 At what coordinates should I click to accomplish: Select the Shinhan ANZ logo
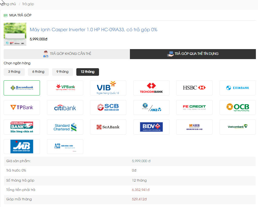[x=151, y=107]
